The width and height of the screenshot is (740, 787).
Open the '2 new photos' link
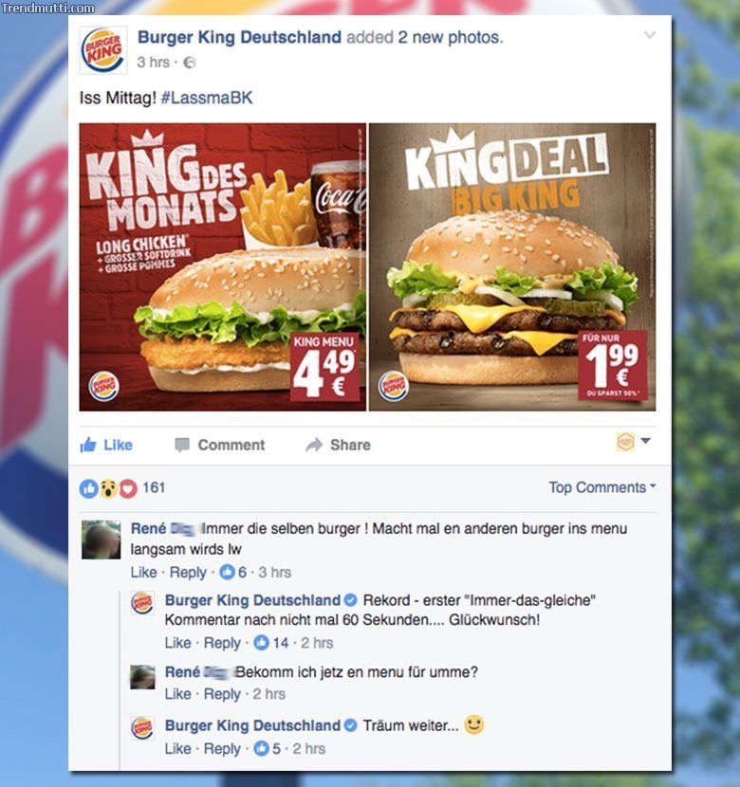[x=450, y=37]
